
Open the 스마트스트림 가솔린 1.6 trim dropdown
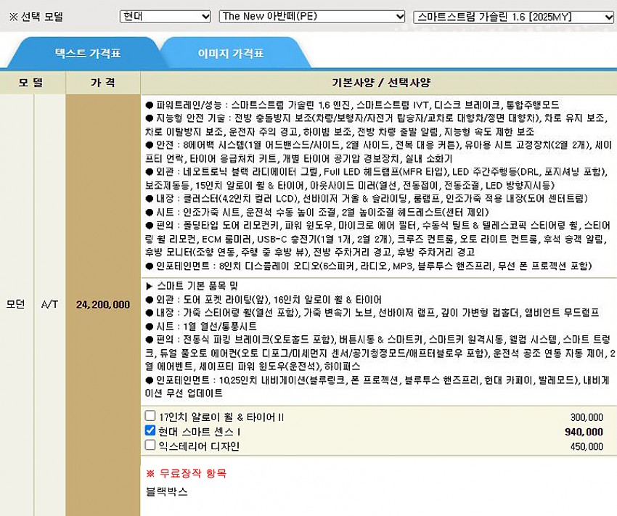pos(512,16)
